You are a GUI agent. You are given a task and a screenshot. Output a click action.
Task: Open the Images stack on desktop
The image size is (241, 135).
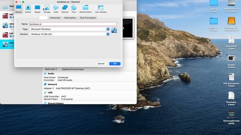tap(231, 61)
